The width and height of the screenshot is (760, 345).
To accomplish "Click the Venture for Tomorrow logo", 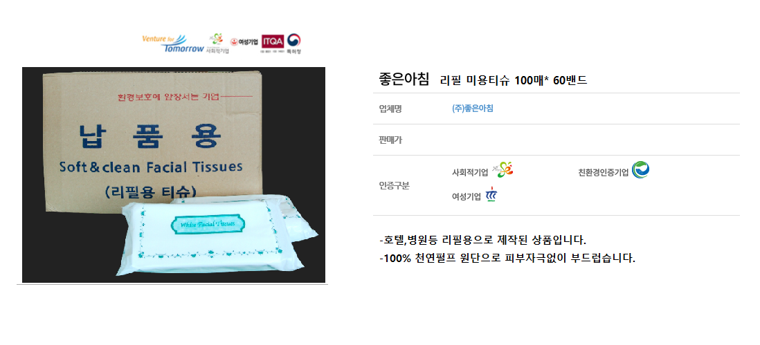I will click(x=172, y=43).
